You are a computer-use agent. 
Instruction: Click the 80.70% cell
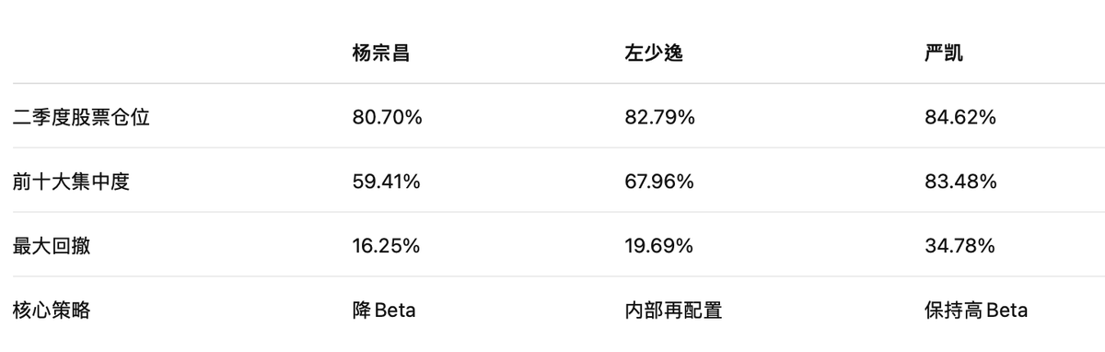387,117
